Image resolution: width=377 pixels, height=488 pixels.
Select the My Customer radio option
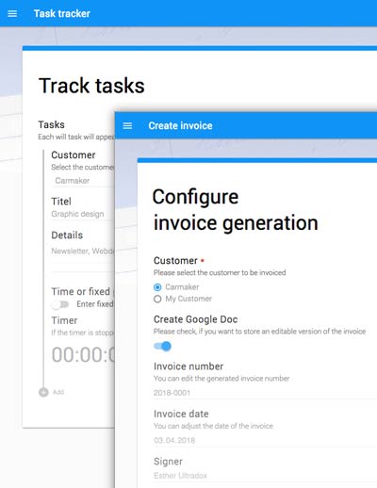[x=157, y=299]
